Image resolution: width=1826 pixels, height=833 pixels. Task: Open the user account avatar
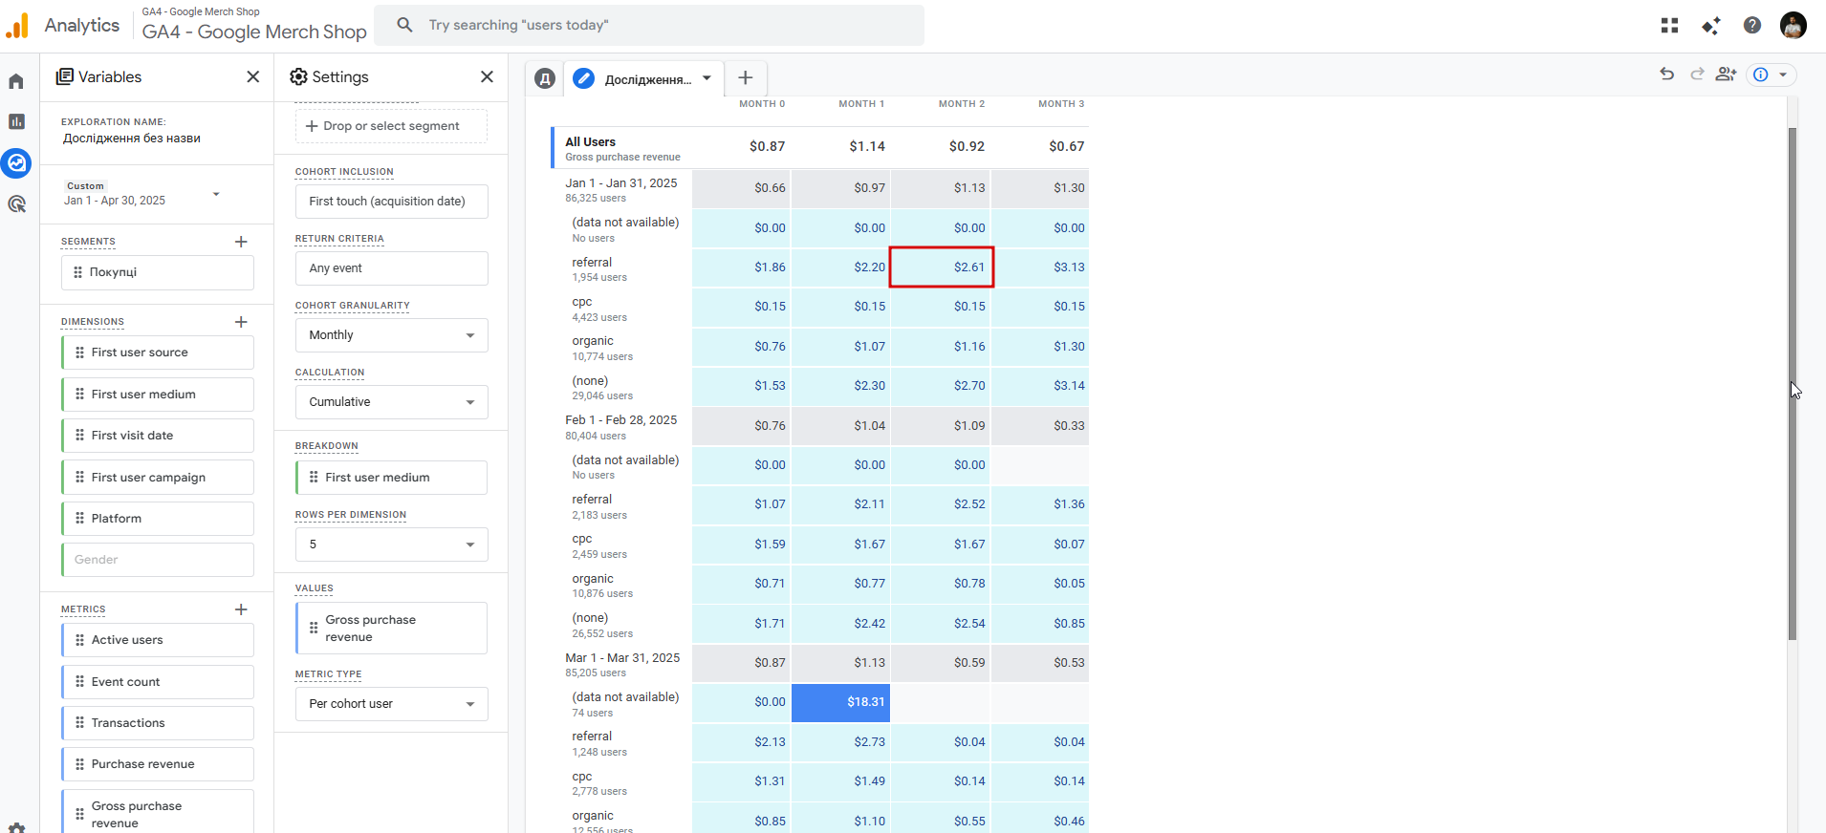tap(1793, 26)
